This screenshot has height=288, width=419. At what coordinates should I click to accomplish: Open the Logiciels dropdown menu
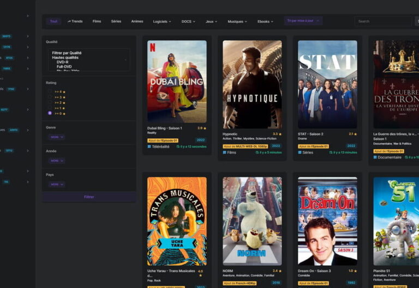point(162,22)
